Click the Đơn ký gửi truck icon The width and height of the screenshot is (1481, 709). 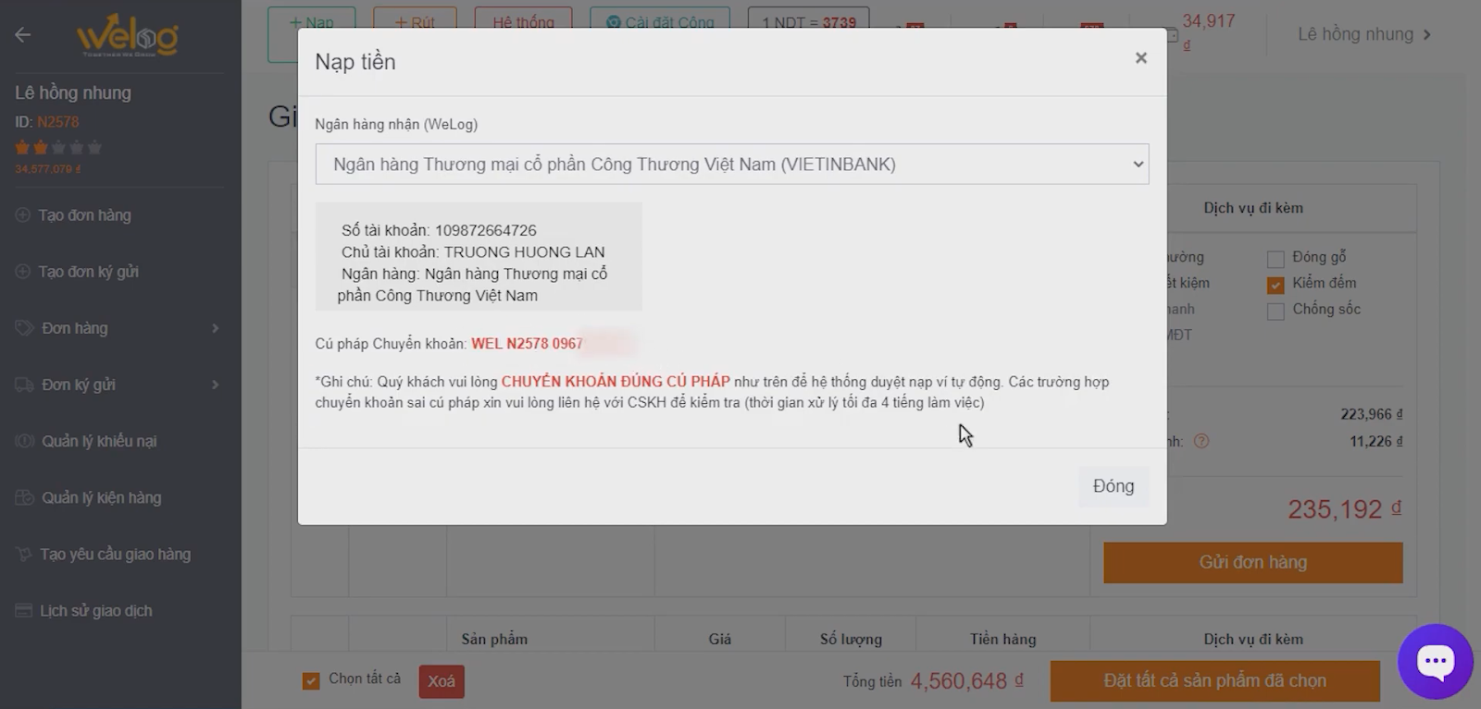(x=24, y=385)
